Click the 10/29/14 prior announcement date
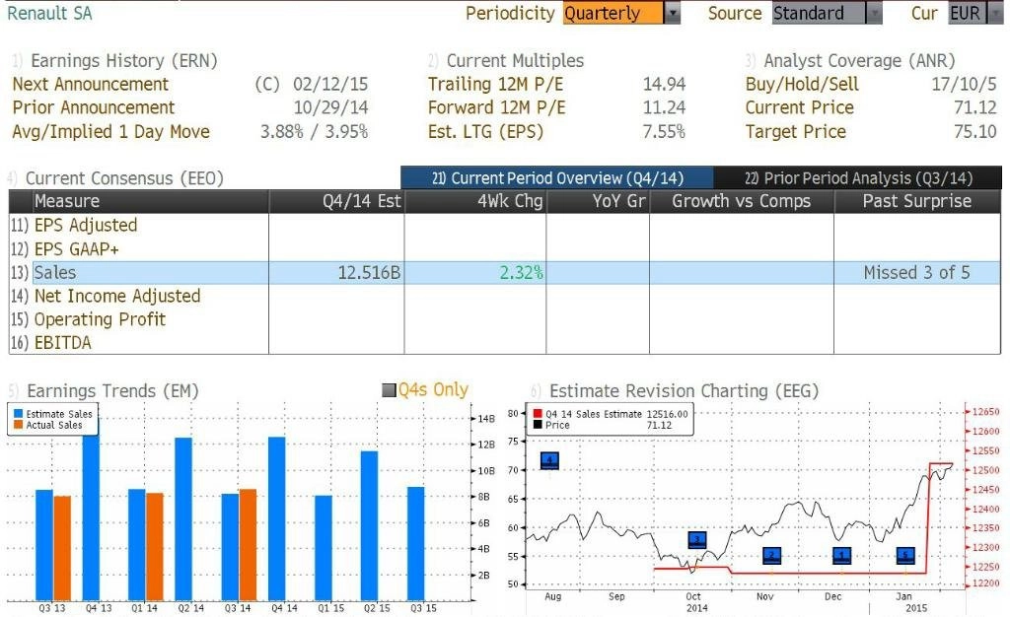This screenshot has width=1010, height=617. pos(330,107)
